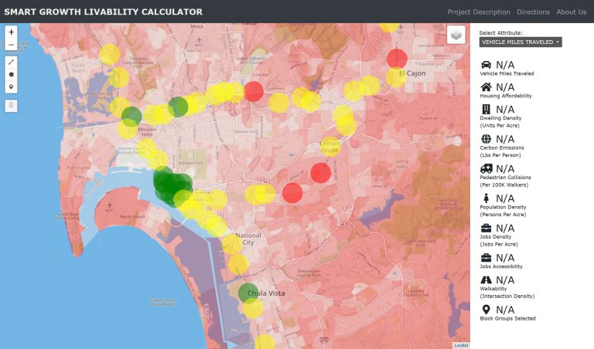The height and width of the screenshot is (349, 594).
Task: Open the Directions menu item
Action: 534,12
